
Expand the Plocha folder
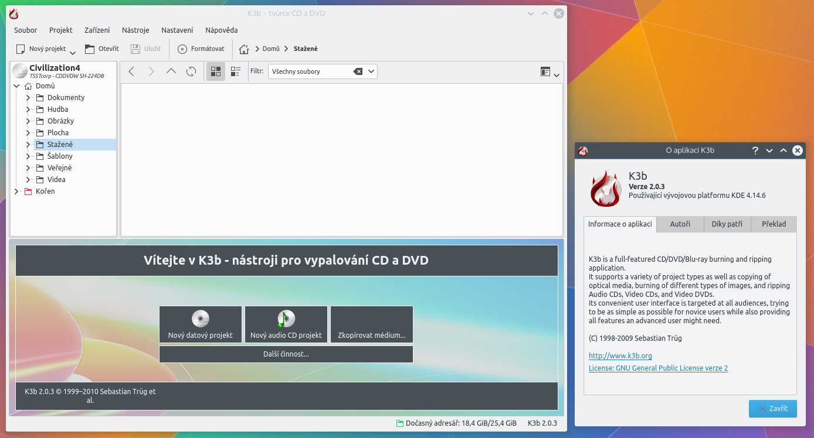point(28,133)
